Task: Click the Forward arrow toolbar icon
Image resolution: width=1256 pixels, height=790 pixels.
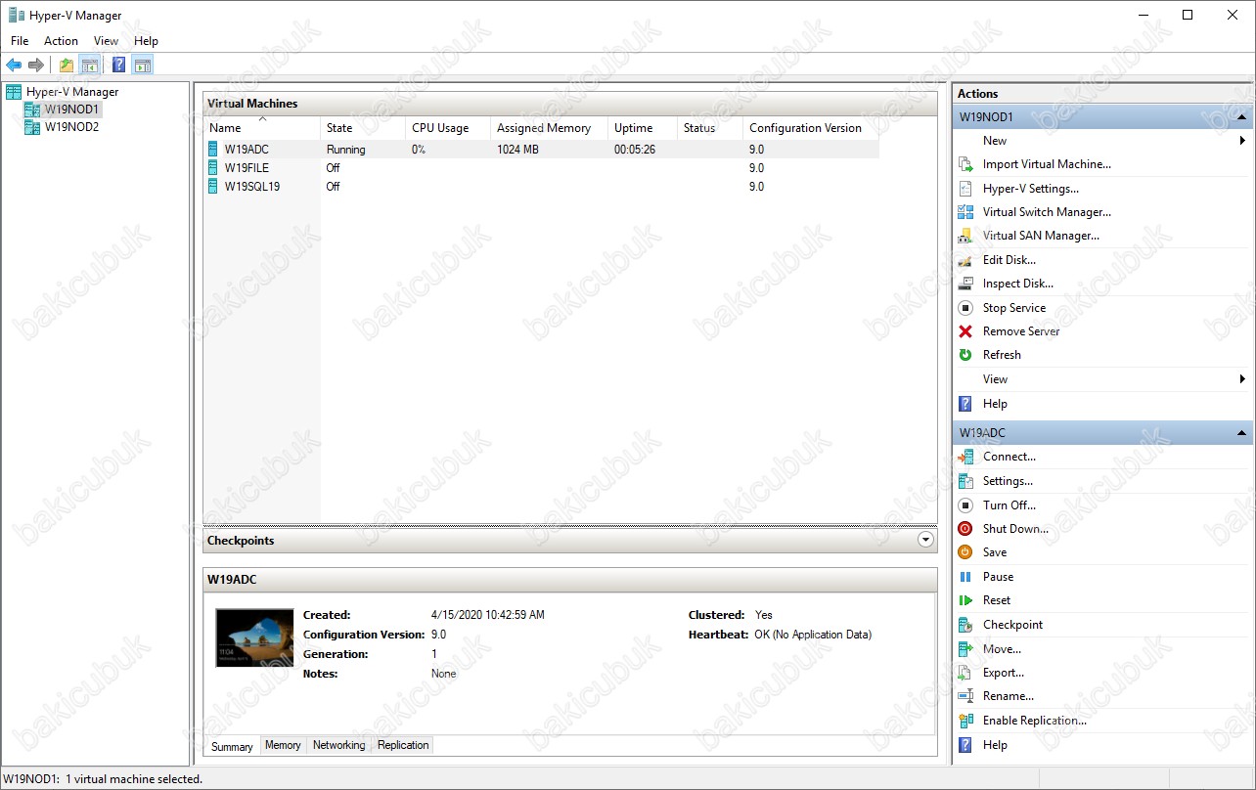Action: [36, 66]
